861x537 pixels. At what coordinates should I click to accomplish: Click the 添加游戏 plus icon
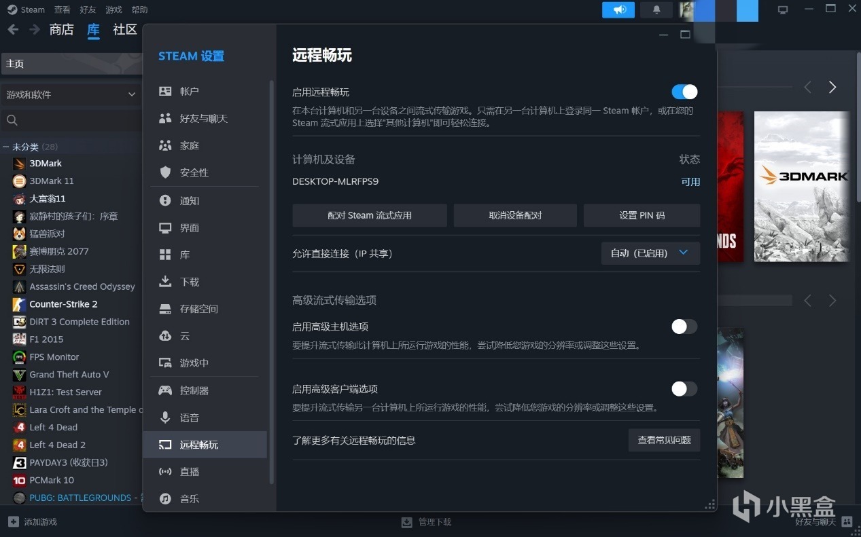coord(14,521)
